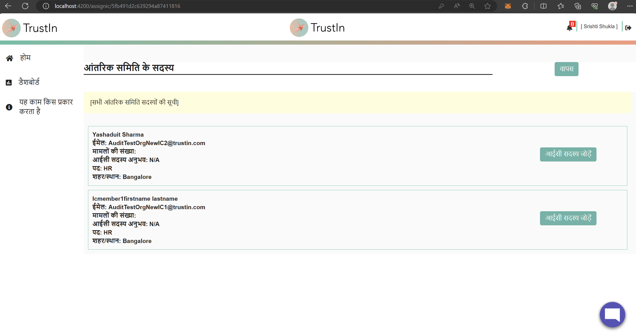Click the split screen browser icon
Image resolution: width=636 pixels, height=334 pixels.
(x=544, y=6)
